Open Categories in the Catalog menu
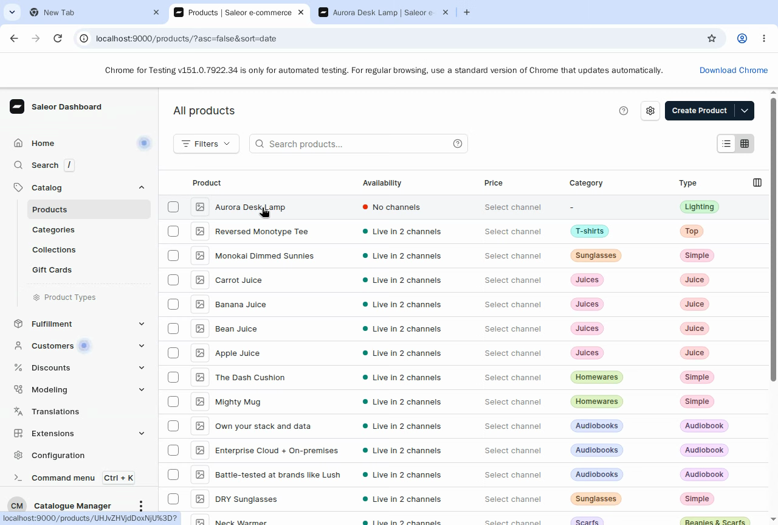Screen dimensions: 778x525 tap(53, 229)
